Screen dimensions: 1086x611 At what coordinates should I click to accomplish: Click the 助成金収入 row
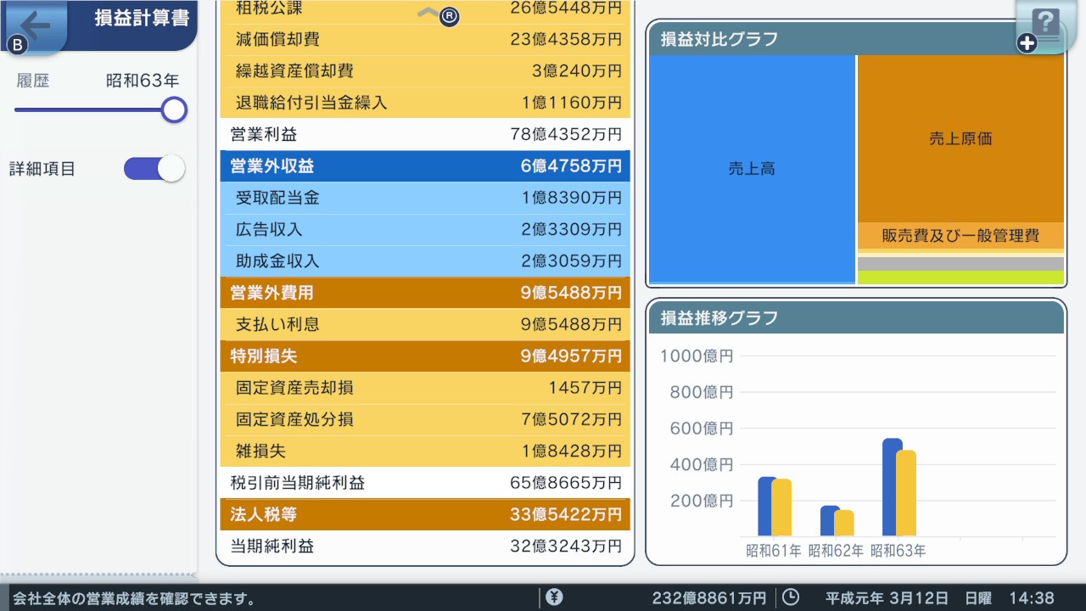[425, 261]
